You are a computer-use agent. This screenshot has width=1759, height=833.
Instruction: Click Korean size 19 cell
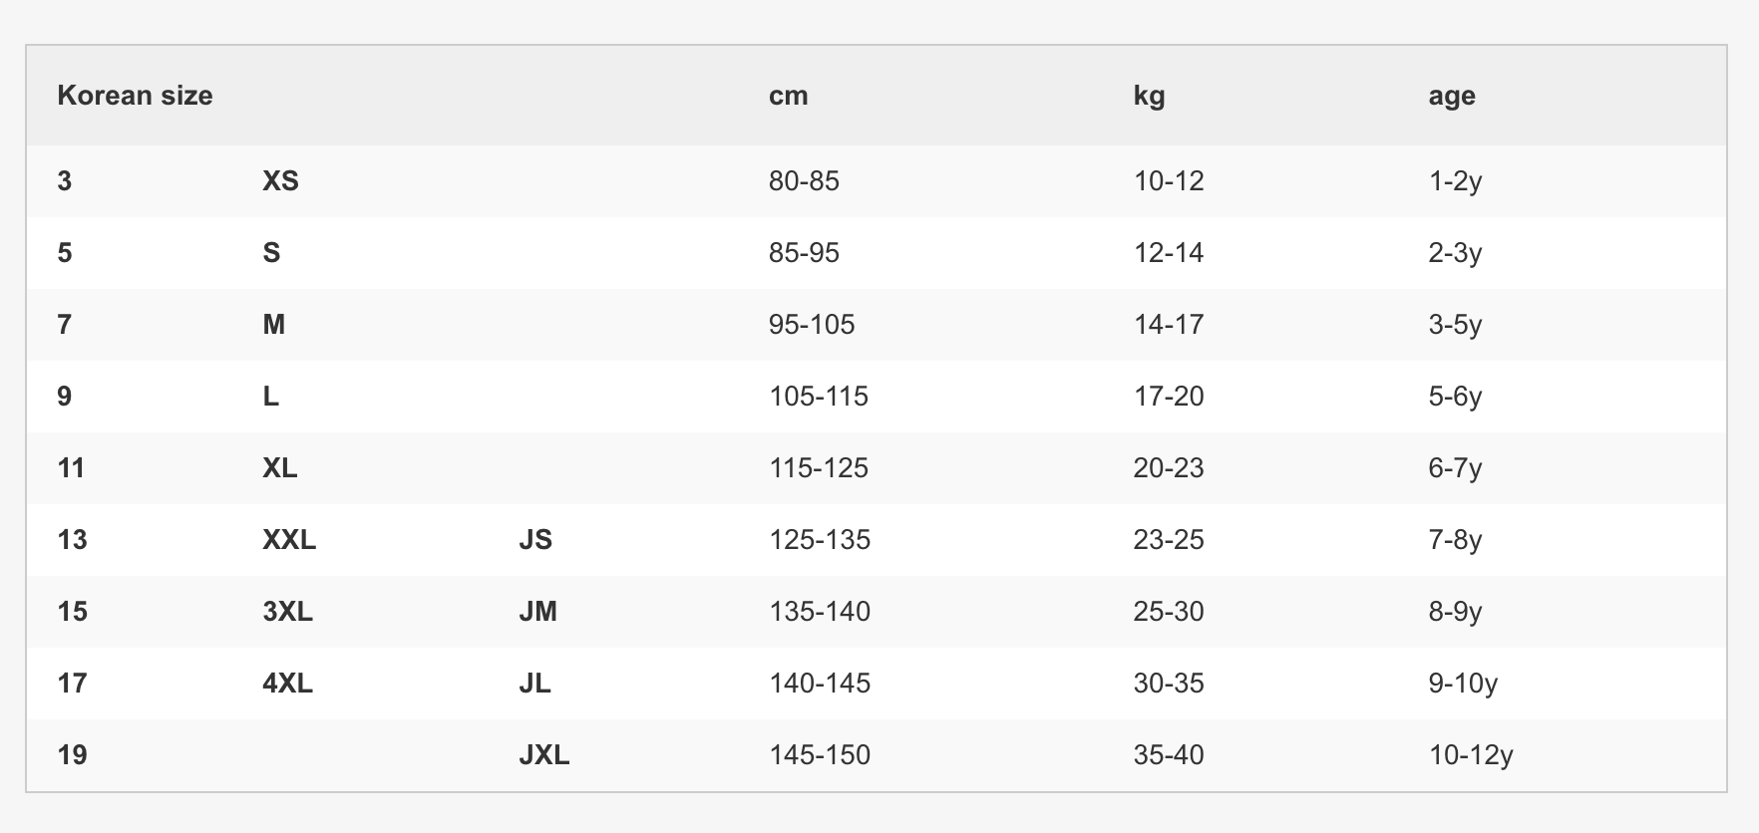pos(73,755)
